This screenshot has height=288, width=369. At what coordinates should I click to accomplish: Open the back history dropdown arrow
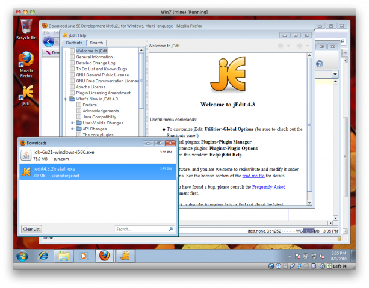click(x=288, y=46)
